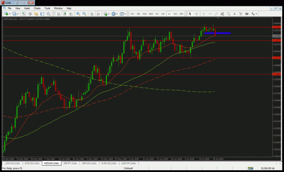This screenshot has height=172, width=284.
Task: Open the Charts menu
Action: pos(37,8)
